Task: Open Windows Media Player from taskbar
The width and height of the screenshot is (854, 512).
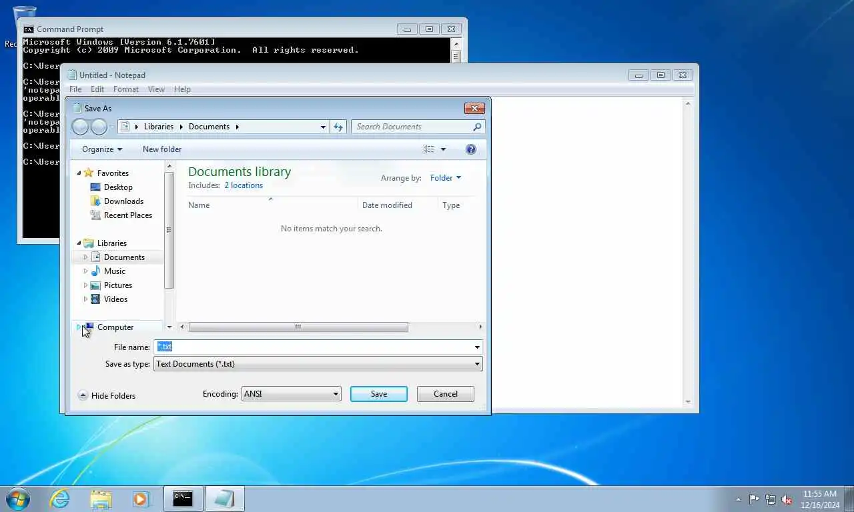Action: [x=141, y=499]
